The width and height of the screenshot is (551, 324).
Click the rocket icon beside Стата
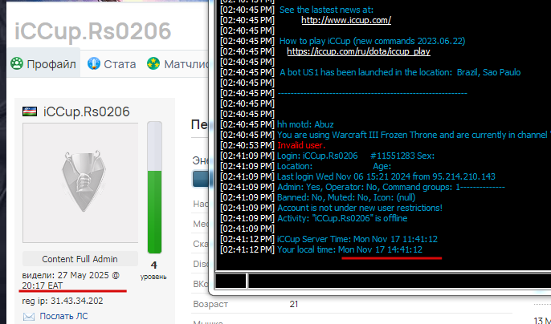[x=93, y=63]
